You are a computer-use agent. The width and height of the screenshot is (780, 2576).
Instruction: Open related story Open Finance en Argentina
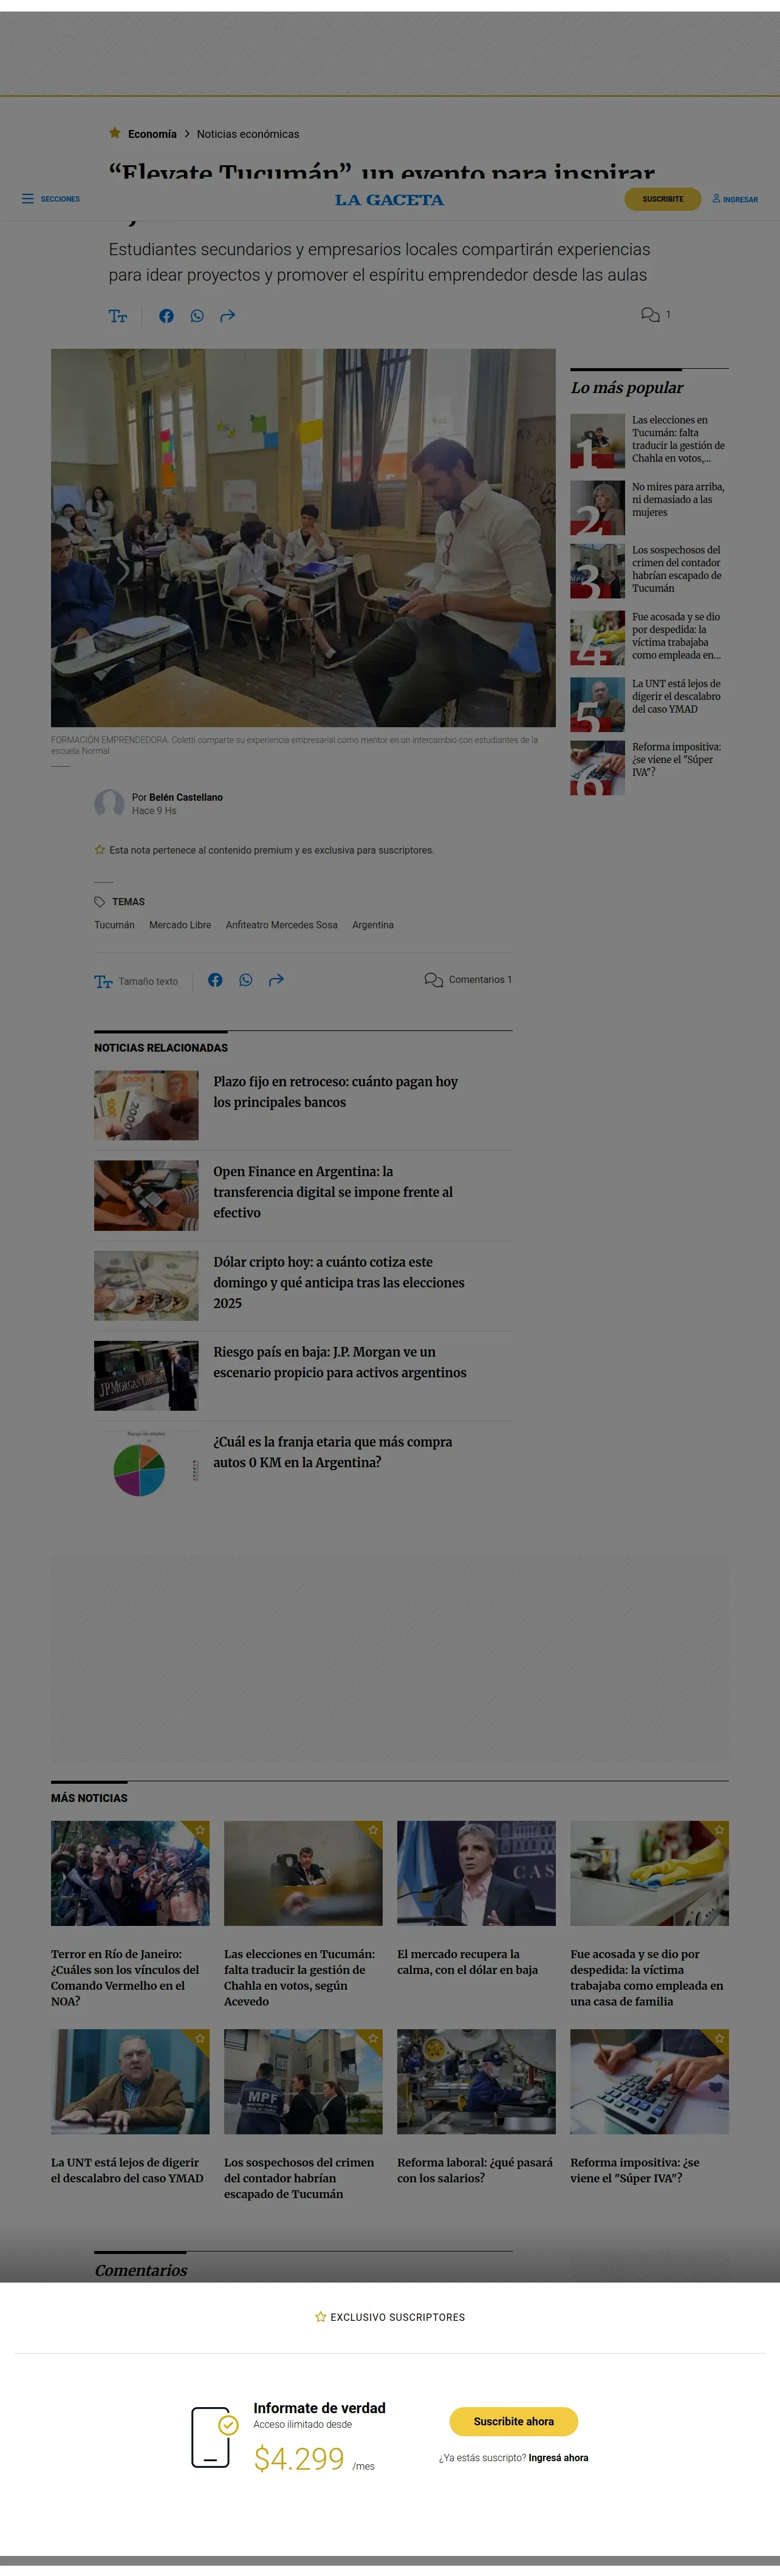click(333, 1192)
